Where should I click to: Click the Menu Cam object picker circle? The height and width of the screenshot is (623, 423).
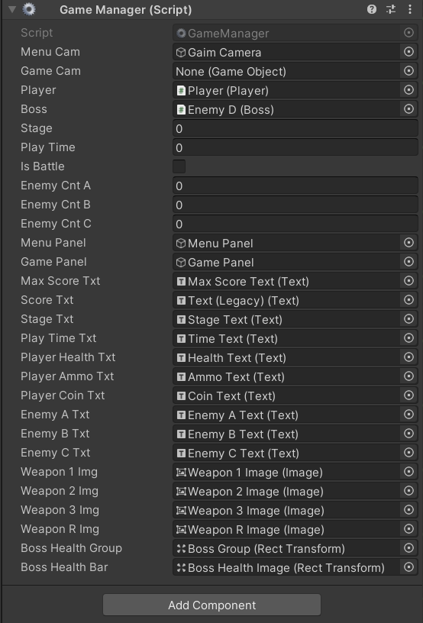(x=408, y=52)
